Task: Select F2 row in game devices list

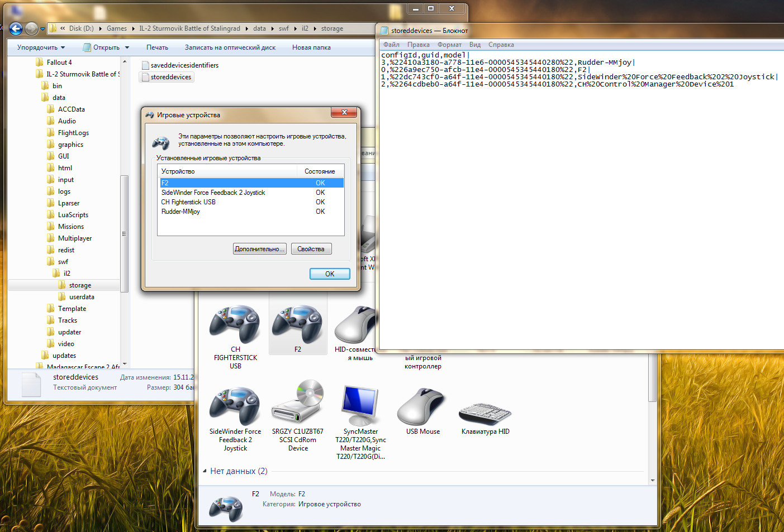Action: coord(251,183)
